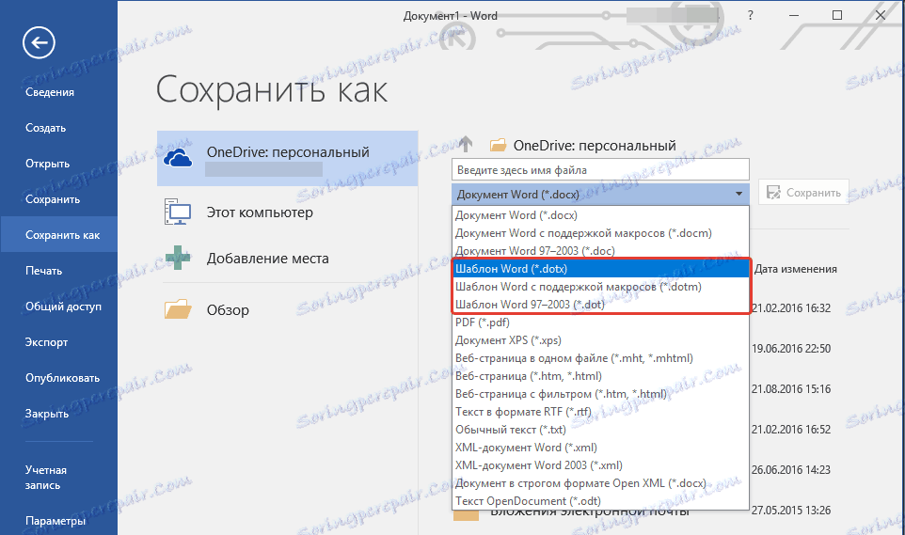Viewport: 905px width, 535px height.
Task: Choose Обычный текст (*.txt) format
Action: click(600, 430)
